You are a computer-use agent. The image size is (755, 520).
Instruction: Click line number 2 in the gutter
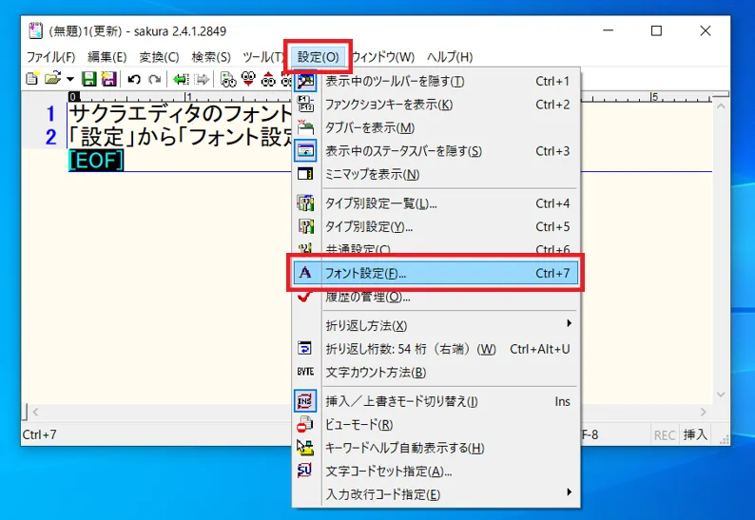pos(50,137)
